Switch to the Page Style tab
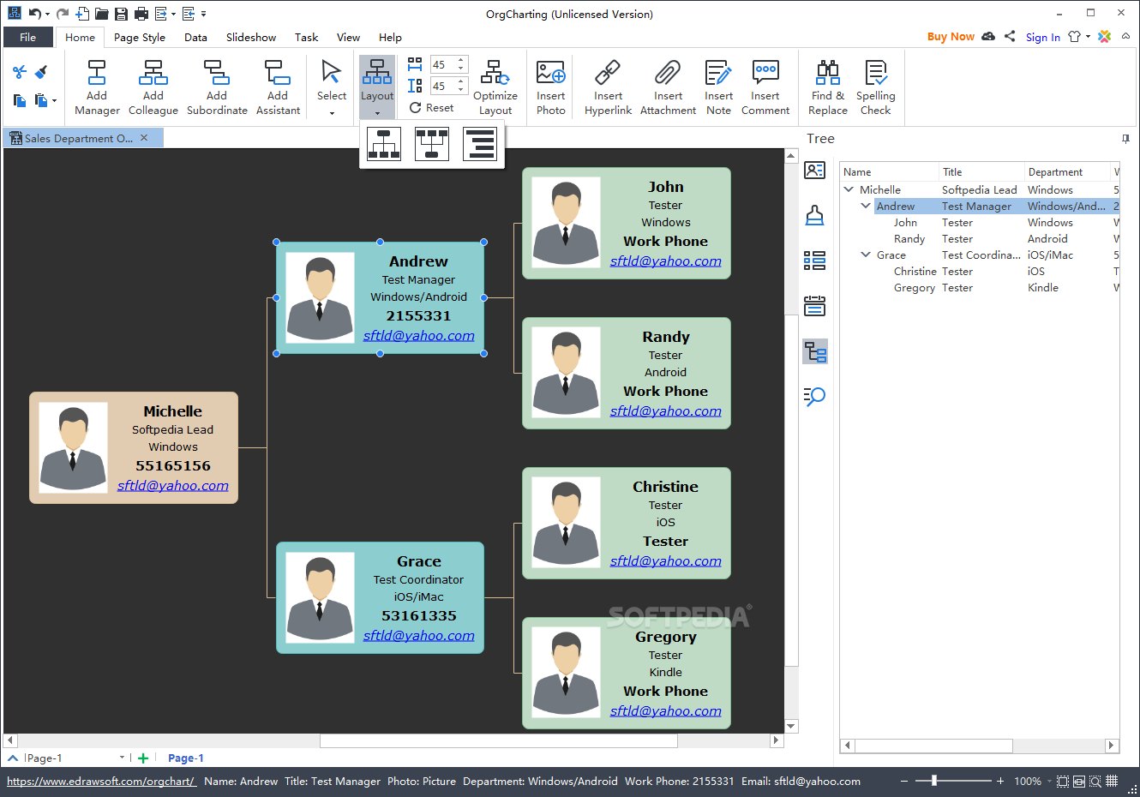 click(x=140, y=37)
